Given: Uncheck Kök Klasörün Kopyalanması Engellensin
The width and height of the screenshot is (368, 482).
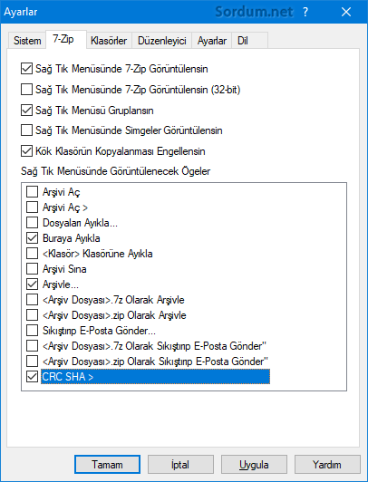Looking at the screenshot, I should click(26, 151).
